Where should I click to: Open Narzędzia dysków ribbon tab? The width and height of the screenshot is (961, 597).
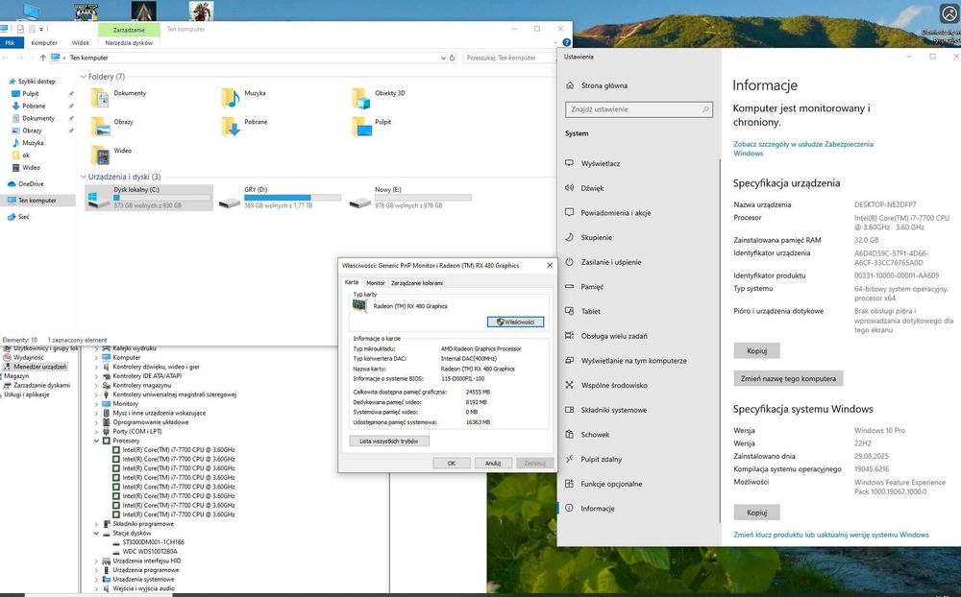click(129, 43)
